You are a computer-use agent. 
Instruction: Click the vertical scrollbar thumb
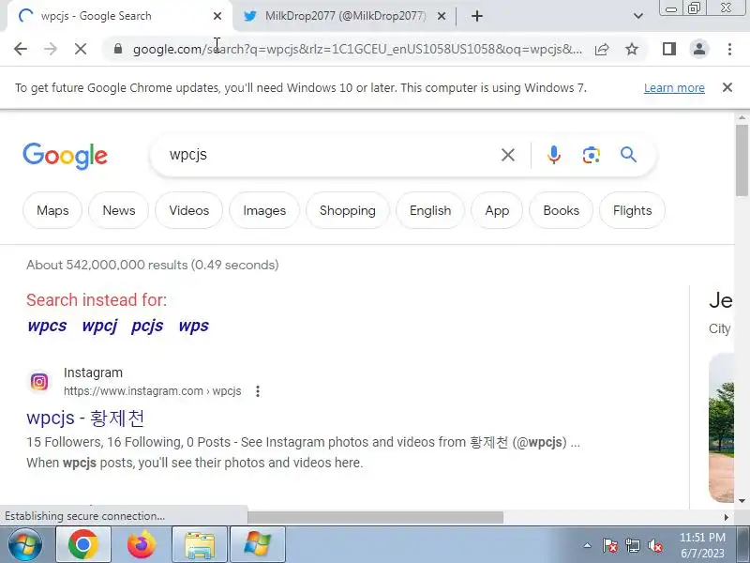click(742, 160)
